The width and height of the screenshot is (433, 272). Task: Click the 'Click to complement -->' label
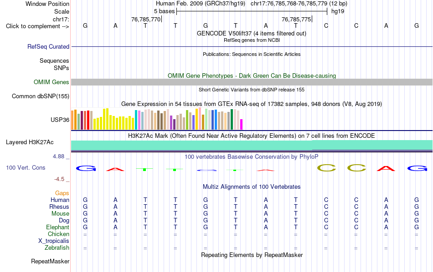click(37, 26)
